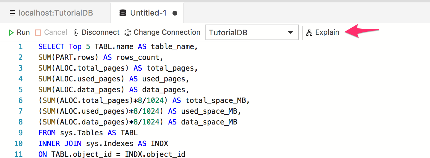Click Change Connection in the toolbar
Screen dimensions: 430x158
[x=162, y=32]
